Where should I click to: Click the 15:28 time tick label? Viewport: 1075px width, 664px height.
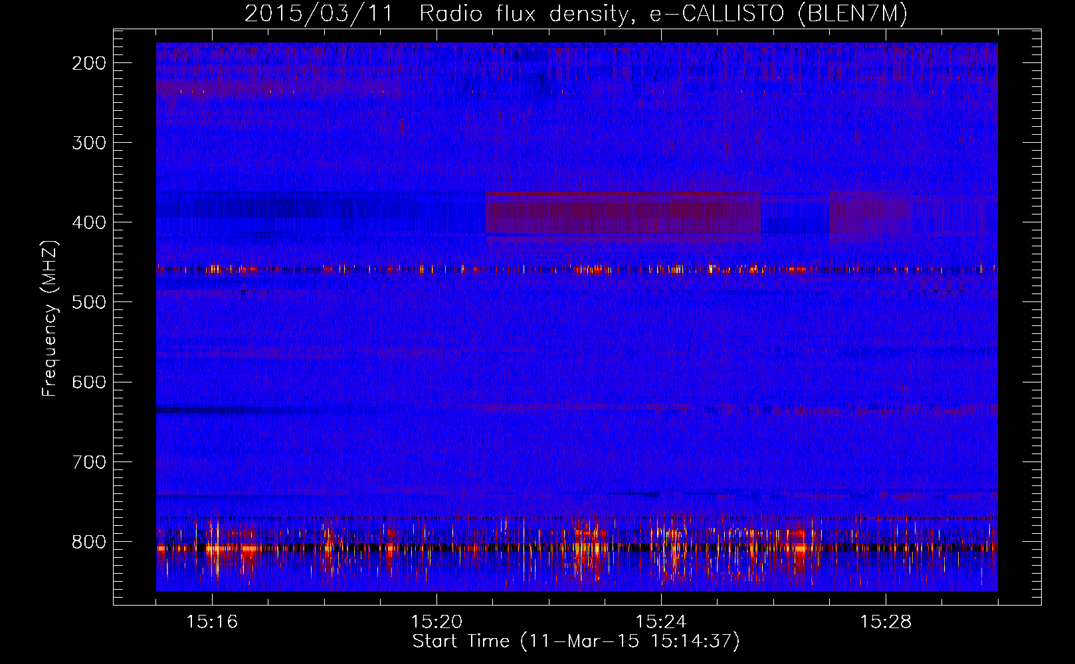coord(886,622)
